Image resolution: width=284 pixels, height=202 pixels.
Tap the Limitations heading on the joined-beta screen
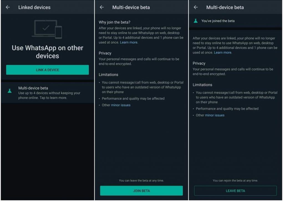(x=202, y=85)
